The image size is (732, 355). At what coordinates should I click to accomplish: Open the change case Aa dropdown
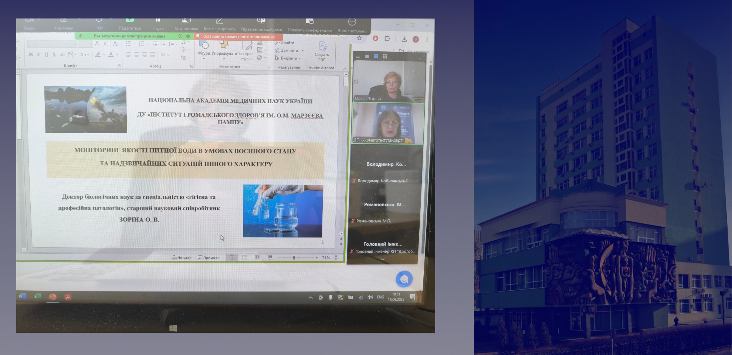85,54
